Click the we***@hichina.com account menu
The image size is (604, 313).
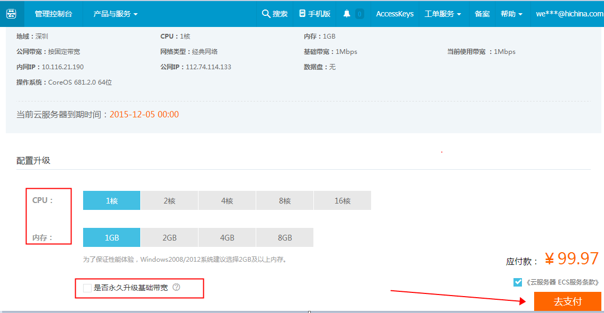pos(568,14)
